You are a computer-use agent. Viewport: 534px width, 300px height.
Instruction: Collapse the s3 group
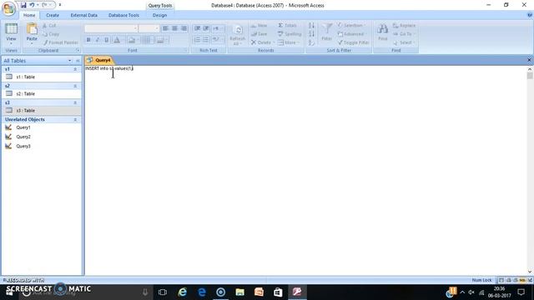75,102
